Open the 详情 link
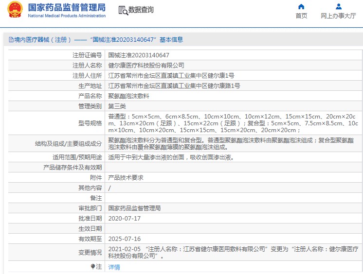 coord(114,267)
